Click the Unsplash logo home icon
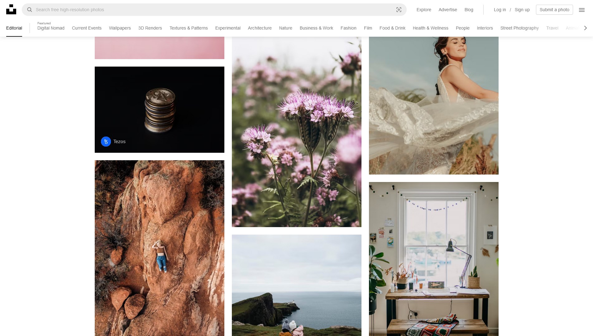This screenshot has width=593, height=336. pyautogui.click(x=11, y=9)
